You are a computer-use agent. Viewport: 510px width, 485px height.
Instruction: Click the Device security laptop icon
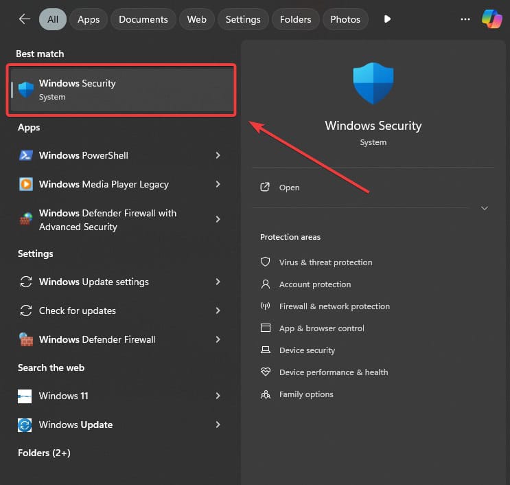pos(266,350)
